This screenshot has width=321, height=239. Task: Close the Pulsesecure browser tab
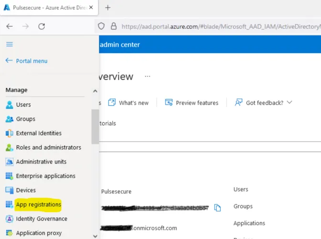click(91, 8)
